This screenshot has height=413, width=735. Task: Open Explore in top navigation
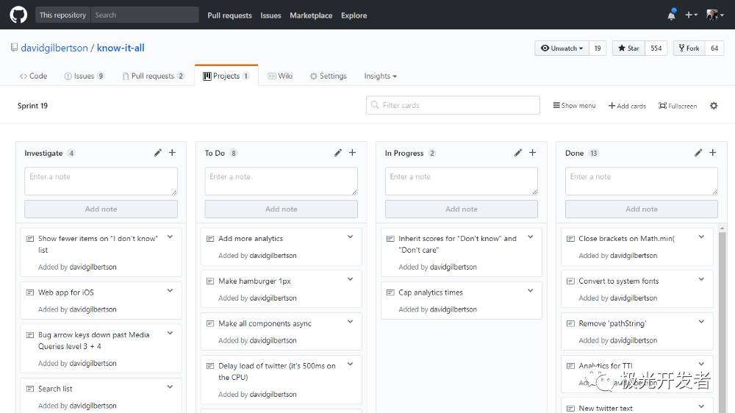point(354,15)
